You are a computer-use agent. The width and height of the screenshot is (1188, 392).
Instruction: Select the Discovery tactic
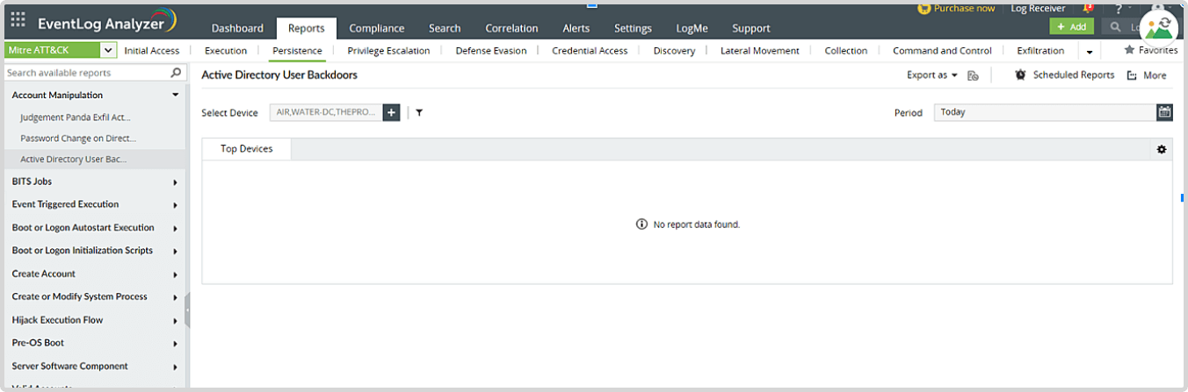click(674, 51)
